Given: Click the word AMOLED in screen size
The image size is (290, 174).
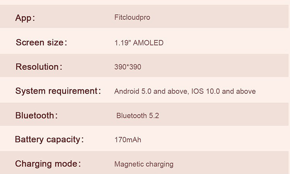Looking at the screenshot, I should 148,43.
